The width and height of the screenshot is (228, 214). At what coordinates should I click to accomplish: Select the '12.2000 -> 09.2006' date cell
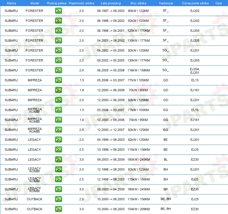111,120
